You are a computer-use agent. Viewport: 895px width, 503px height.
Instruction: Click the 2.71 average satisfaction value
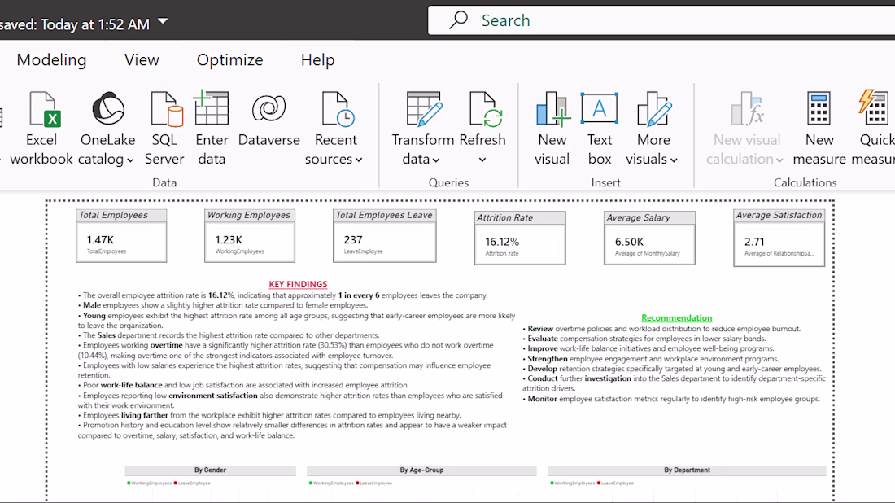click(754, 242)
